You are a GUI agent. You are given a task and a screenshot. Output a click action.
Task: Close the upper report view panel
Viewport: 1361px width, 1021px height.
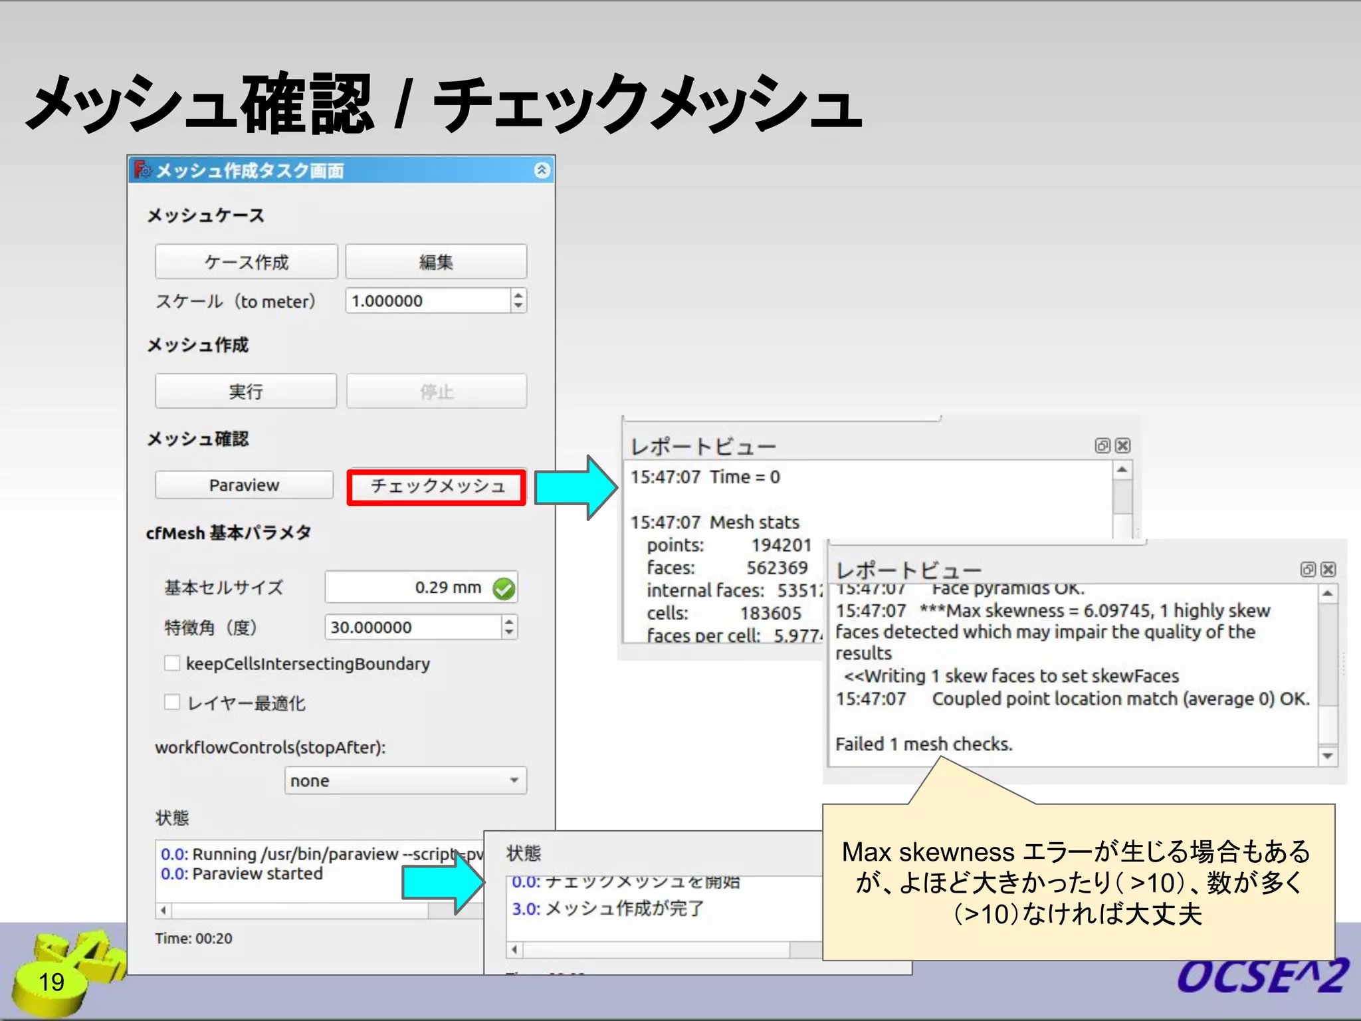click(x=1122, y=446)
